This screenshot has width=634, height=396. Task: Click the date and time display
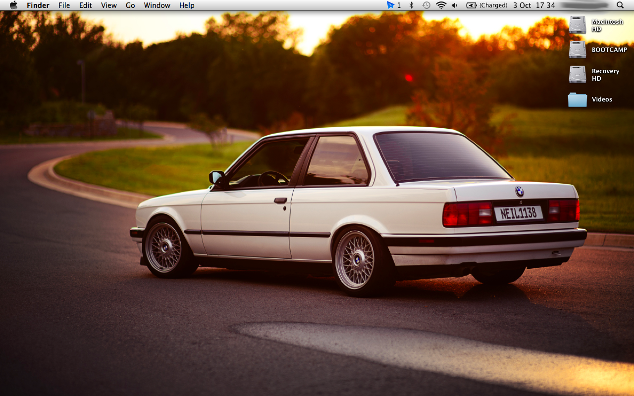[x=534, y=5]
